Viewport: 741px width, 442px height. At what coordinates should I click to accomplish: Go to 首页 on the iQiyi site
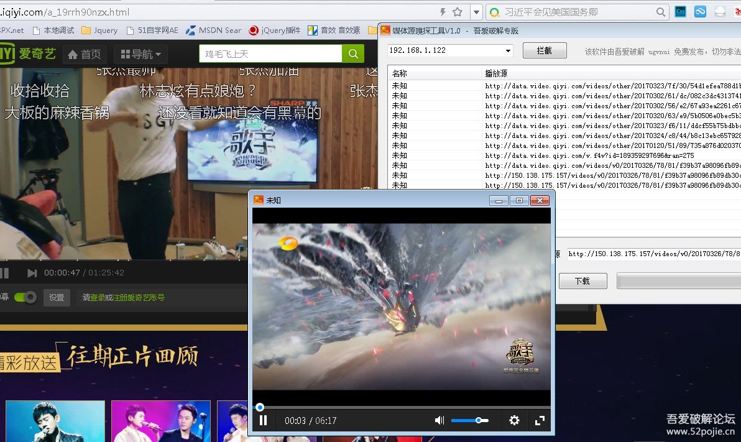tap(85, 54)
